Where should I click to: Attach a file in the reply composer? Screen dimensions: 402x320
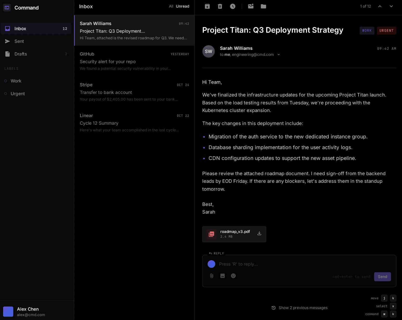[211, 276]
